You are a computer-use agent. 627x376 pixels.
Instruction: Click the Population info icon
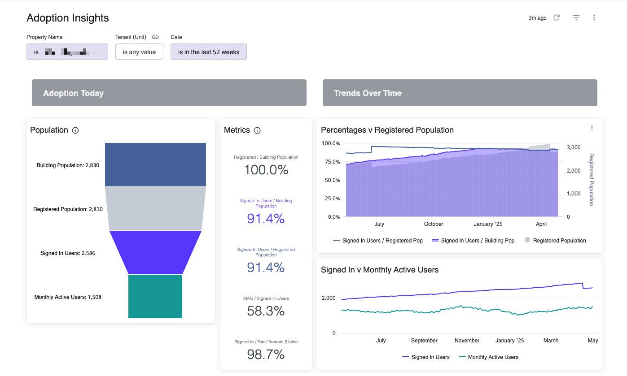[75, 130]
